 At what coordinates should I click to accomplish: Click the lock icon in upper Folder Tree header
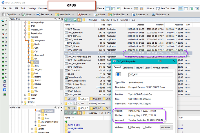click(x=59, y=19)
